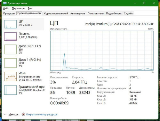Open the Службы tab
The height and width of the screenshot is (121, 160).
pyautogui.click(x=129, y=13)
